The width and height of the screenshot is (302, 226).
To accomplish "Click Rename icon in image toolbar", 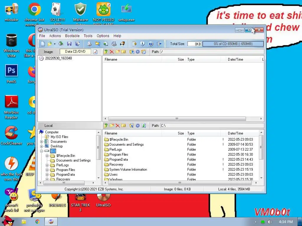I will (x=124, y=52).
